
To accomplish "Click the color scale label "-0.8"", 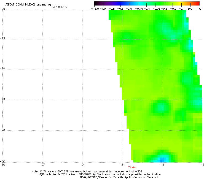I will [x=111, y=9].
